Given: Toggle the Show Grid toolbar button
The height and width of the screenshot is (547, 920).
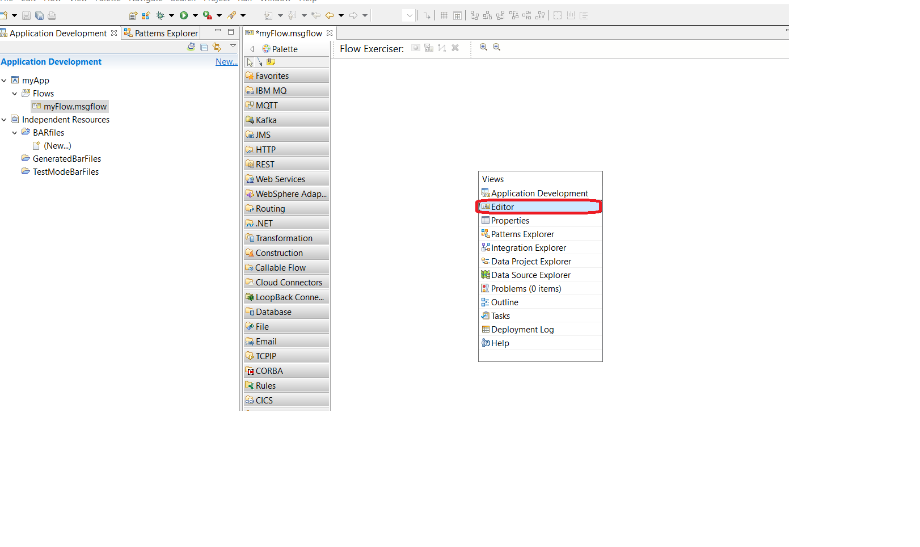Looking at the screenshot, I should [444, 15].
